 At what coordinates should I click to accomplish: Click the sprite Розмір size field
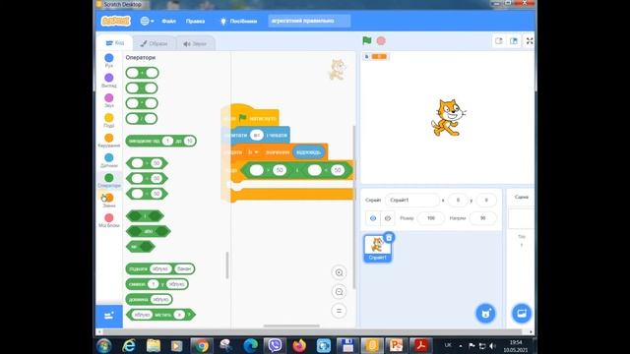[431, 218]
